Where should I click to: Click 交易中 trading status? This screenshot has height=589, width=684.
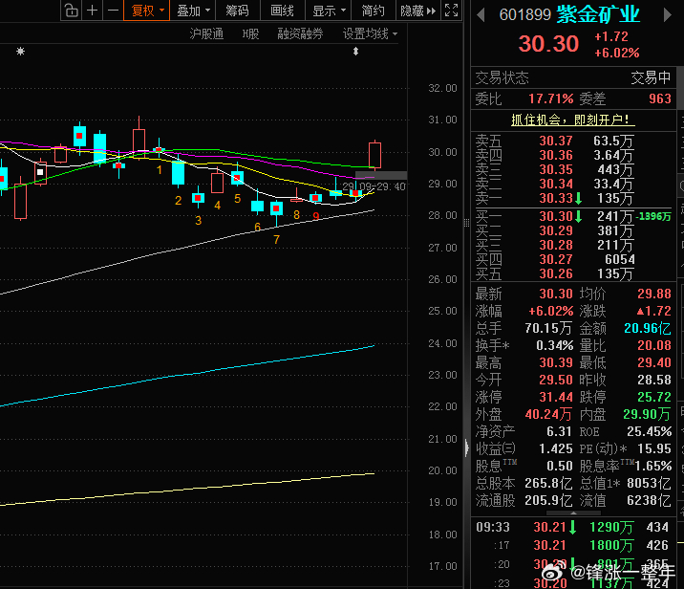click(x=651, y=78)
